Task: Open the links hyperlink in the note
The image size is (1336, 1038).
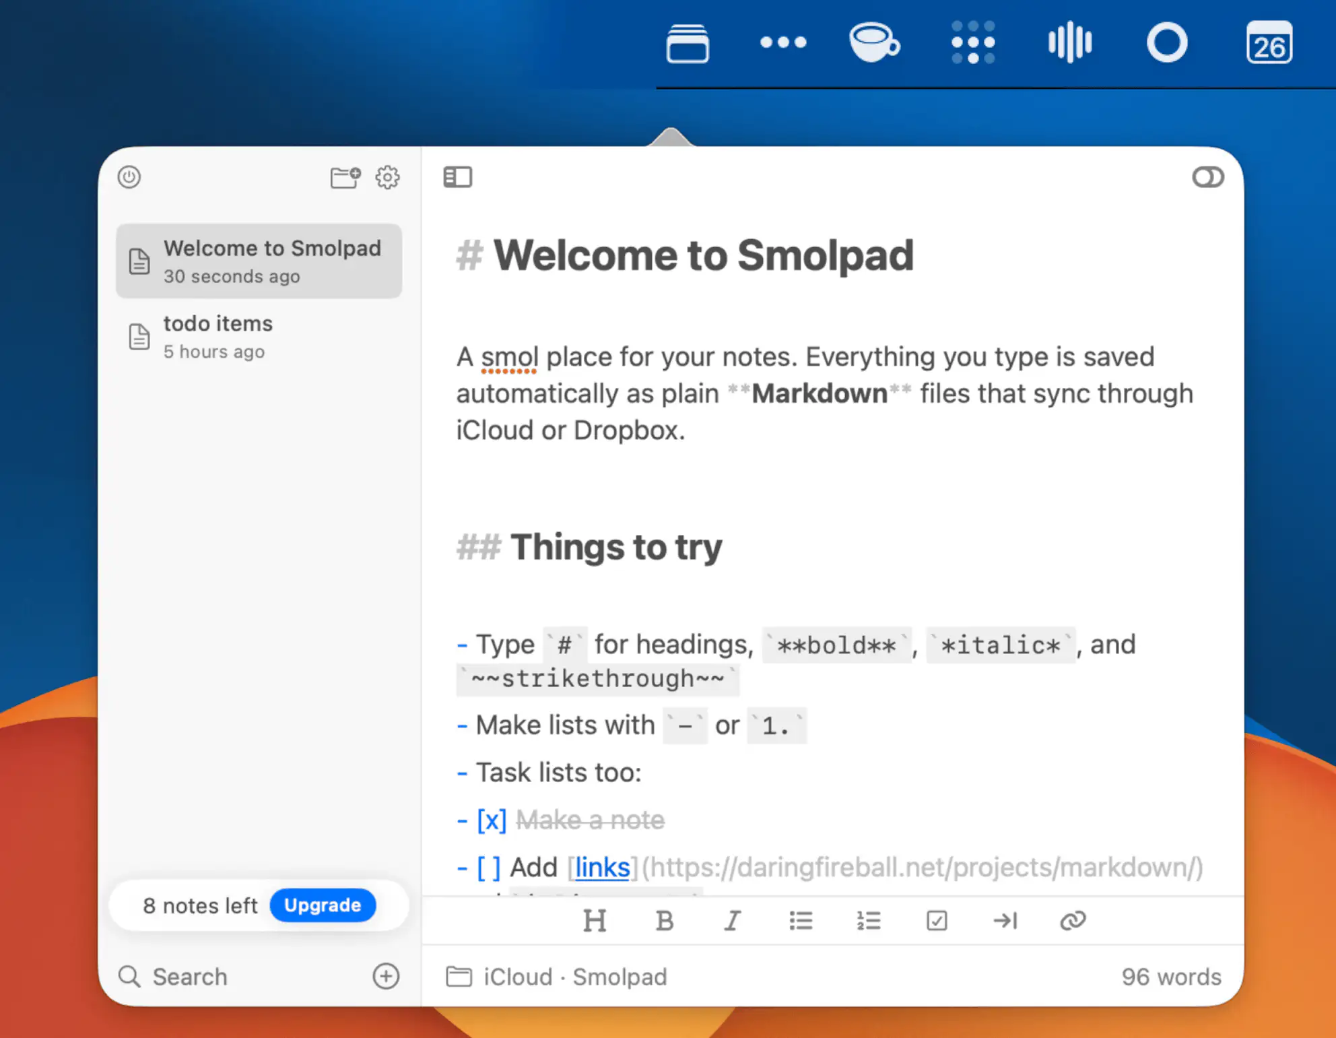Action: [x=602, y=868]
